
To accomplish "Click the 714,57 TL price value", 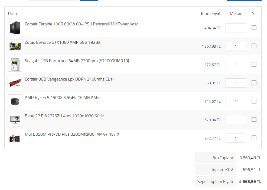I will click(212, 101).
